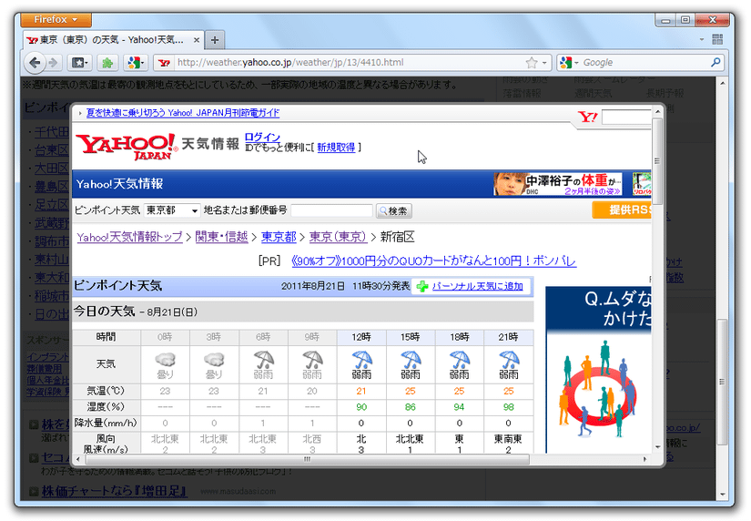
Task: Click the Yahoo site icon in the address bar
Action: [x=164, y=62]
